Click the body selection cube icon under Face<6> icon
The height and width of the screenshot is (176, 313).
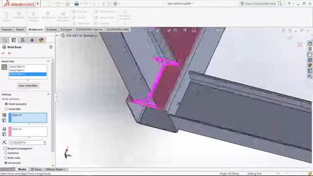tap(4, 134)
